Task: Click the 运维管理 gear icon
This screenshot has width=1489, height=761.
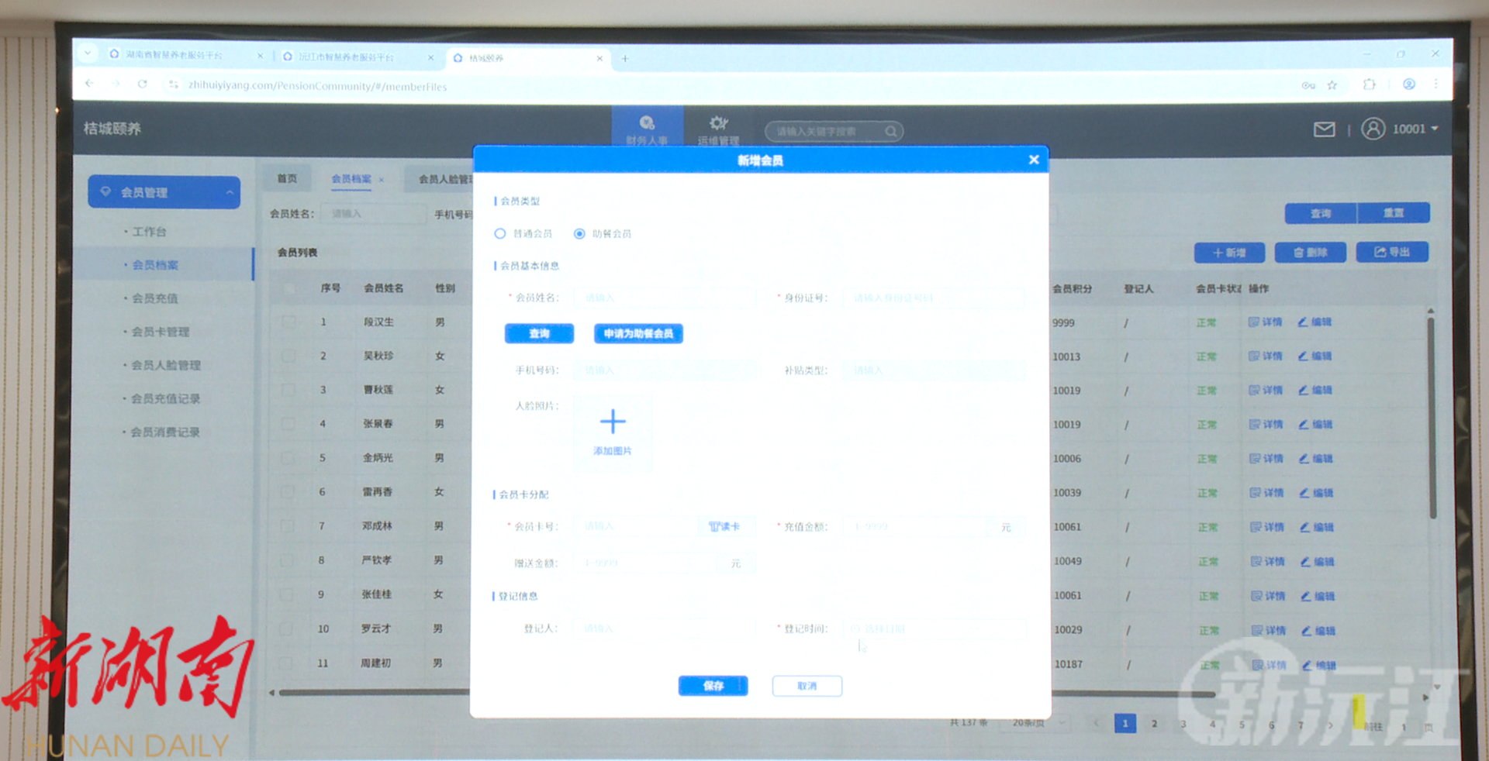Action: tap(719, 123)
